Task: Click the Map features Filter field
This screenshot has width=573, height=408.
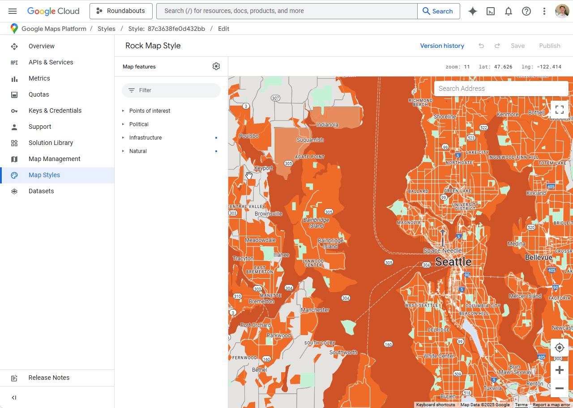Action: click(x=171, y=90)
